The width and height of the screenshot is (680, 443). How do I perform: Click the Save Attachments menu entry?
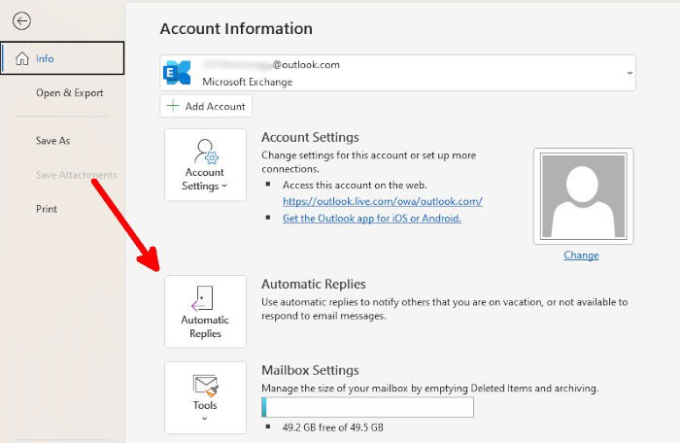tap(76, 175)
